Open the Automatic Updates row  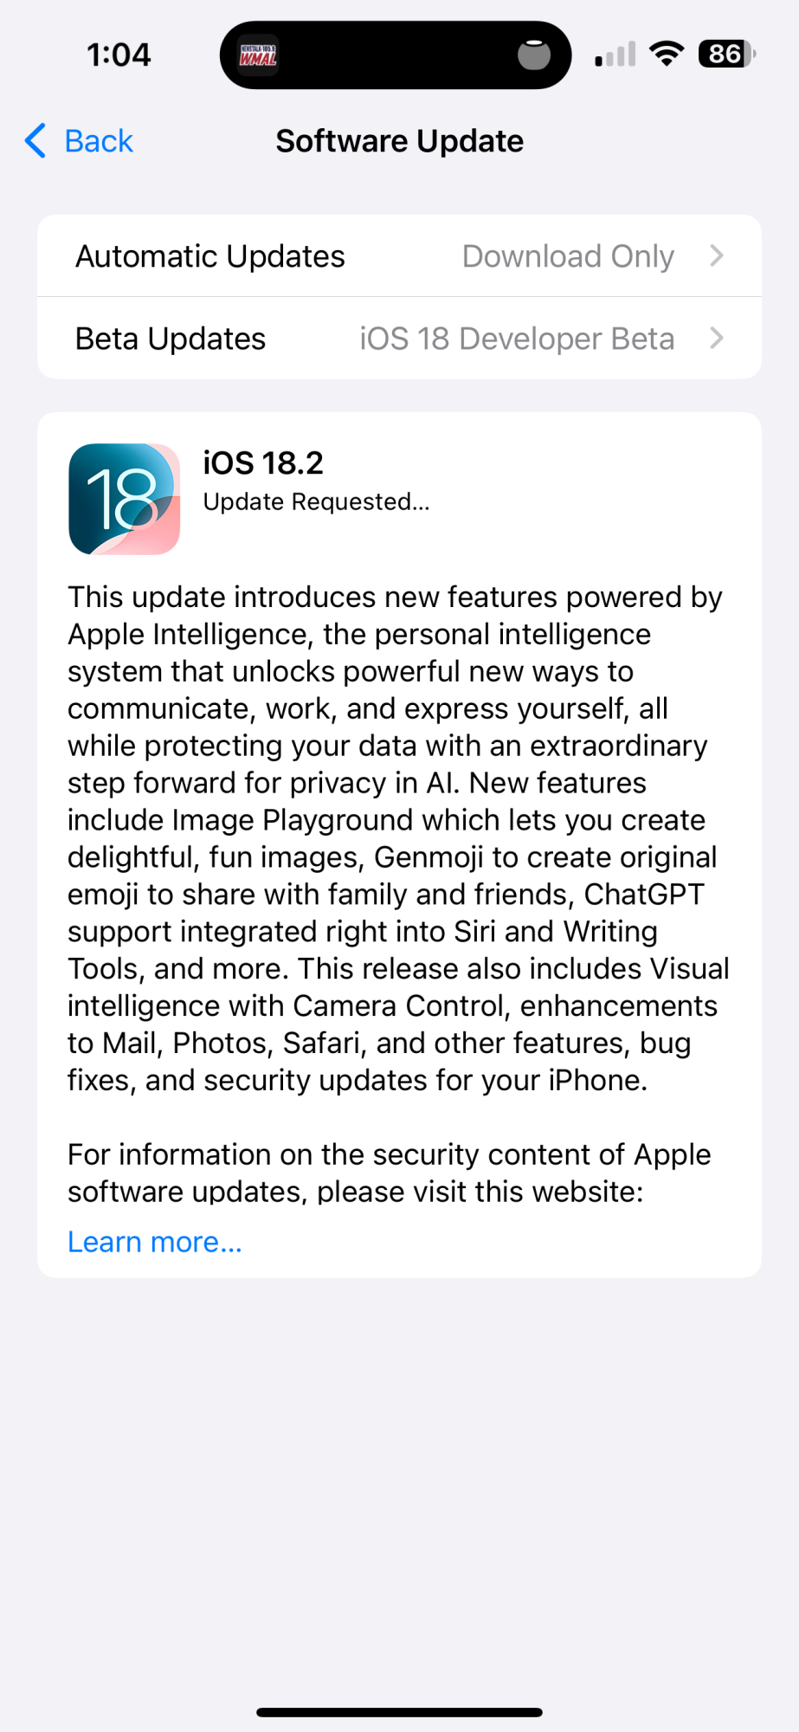click(x=399, y=255)
